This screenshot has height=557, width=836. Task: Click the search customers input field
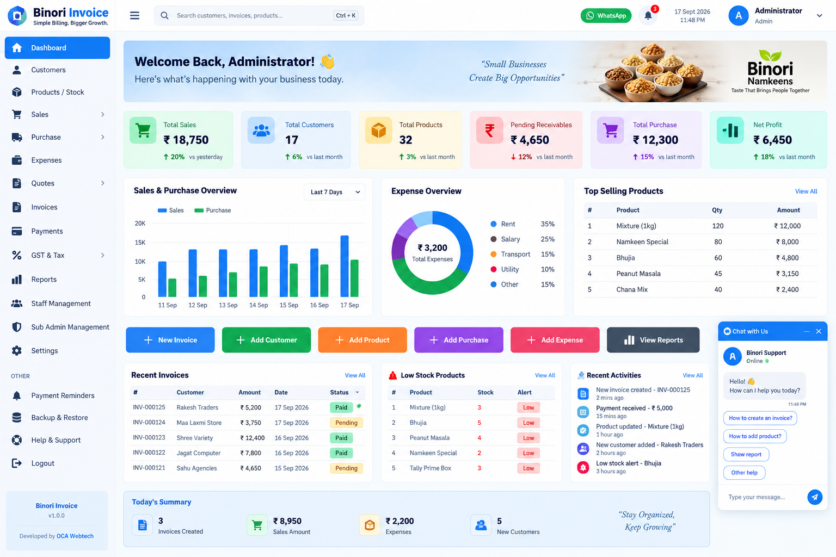[x=259, y=16]
